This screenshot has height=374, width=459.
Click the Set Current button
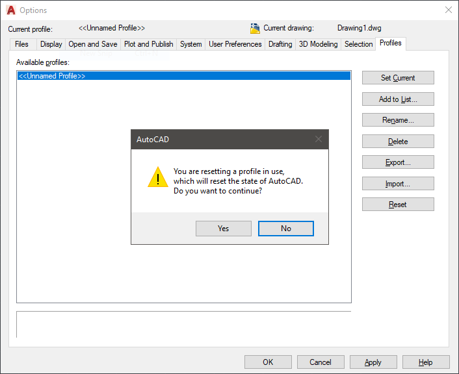coord(398,78)
